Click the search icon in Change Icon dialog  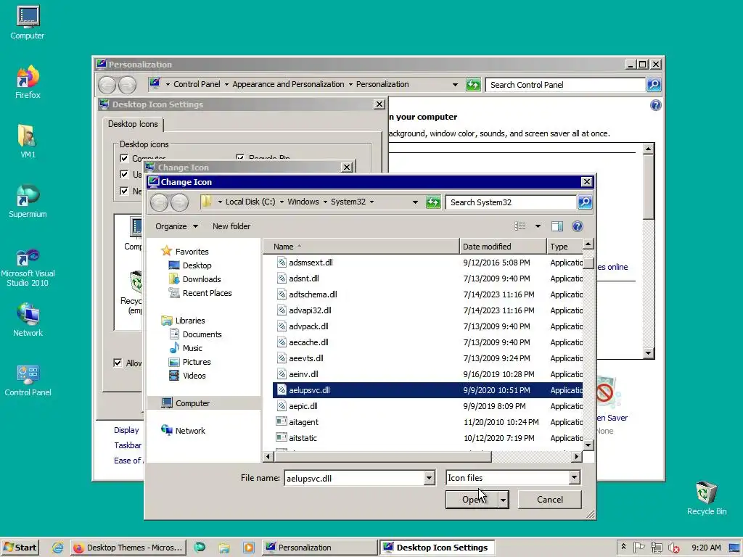tap(585, 202)
